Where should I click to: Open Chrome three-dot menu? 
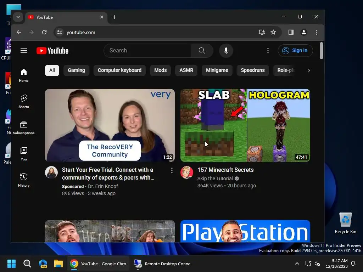click(317, 32)
